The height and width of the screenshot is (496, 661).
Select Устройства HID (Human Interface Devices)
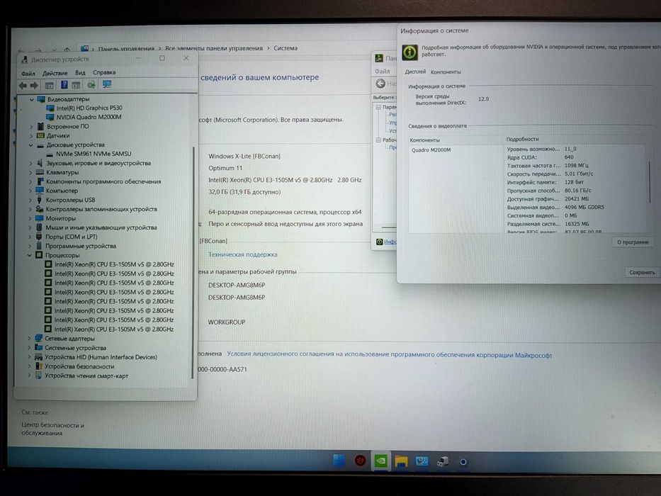click(101, 357)
